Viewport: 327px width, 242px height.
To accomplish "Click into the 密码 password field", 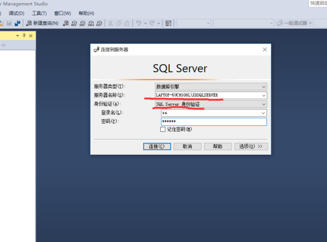I will (214, 122).
